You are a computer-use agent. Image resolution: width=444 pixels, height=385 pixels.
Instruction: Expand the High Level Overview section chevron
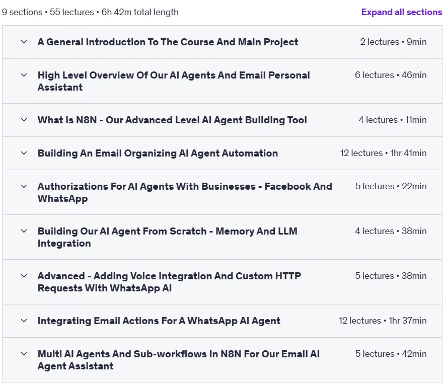click(24, 75)
